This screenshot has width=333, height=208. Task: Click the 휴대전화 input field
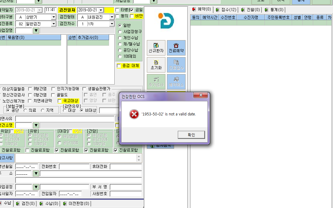[126, 167]
